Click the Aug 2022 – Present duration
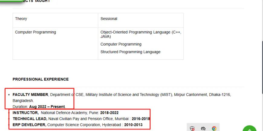The width and height of the screenshot is (263, 131). pyautogui.click(x=47, y=107)
